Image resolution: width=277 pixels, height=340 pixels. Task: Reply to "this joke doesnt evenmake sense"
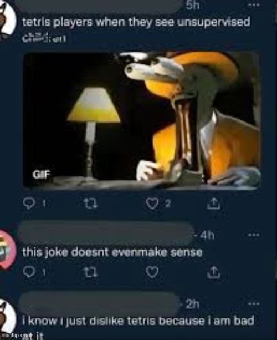(x=28, y=272)
